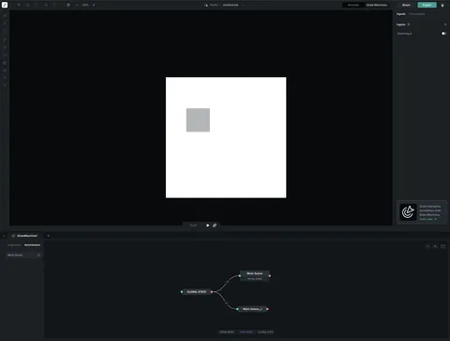
Task: Click GLOBAL STATE red output port
Action: (212, 292)
